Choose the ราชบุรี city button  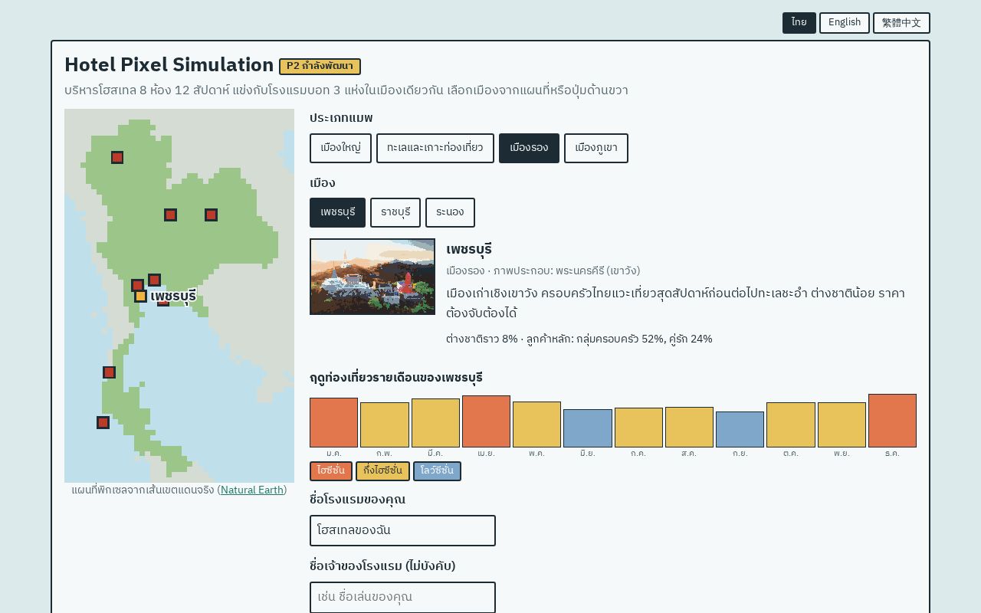click(x=395, y=212)
